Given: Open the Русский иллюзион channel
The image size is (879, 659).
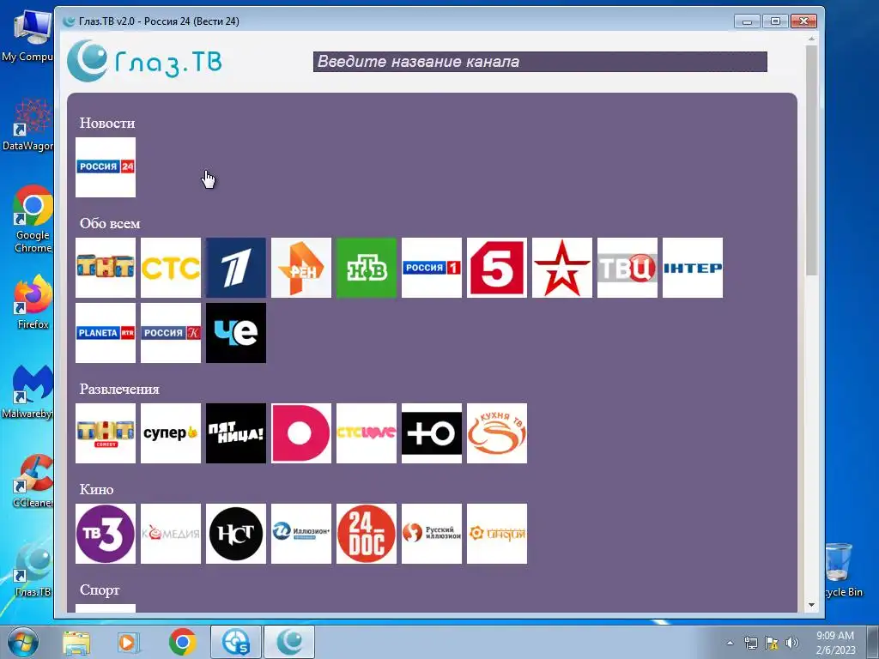Looking at the screenshot, I should point(432,534).
